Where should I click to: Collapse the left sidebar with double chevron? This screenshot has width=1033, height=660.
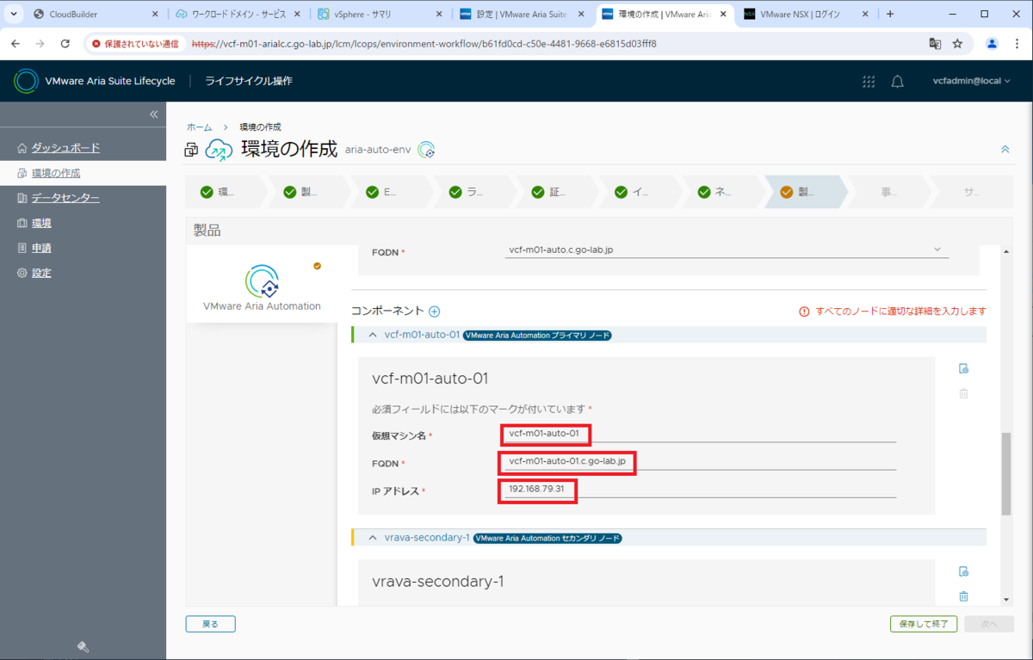pos(154,114)
